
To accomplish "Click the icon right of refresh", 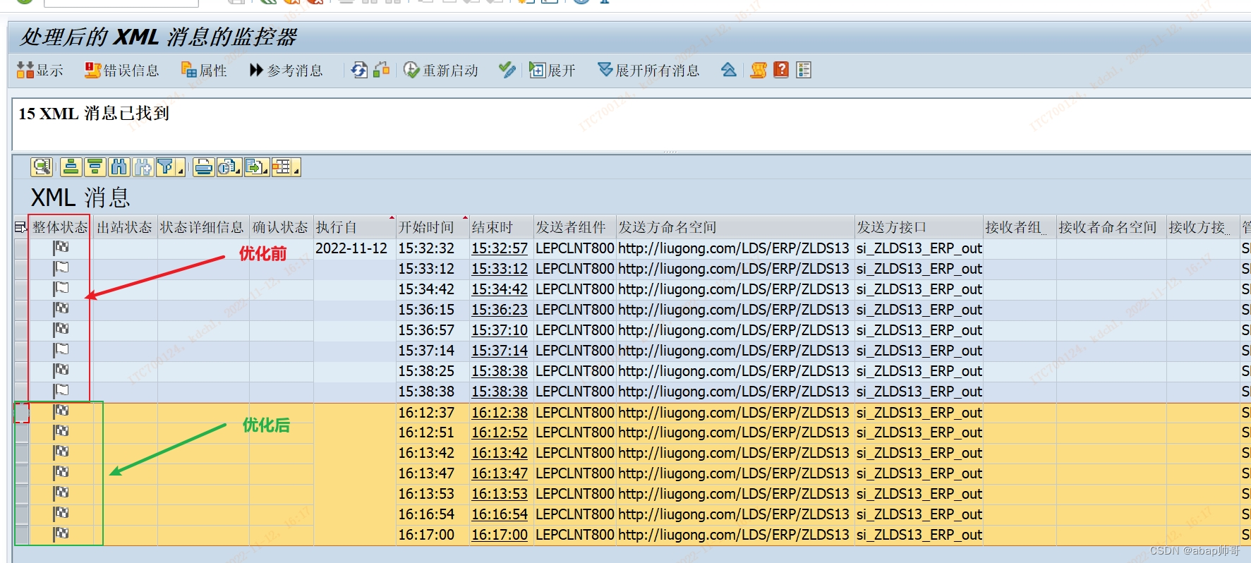I will pyautogui.click(x=382, y=70).
